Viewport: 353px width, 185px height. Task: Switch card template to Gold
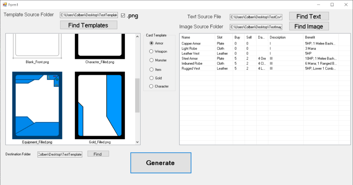[152, 78]
